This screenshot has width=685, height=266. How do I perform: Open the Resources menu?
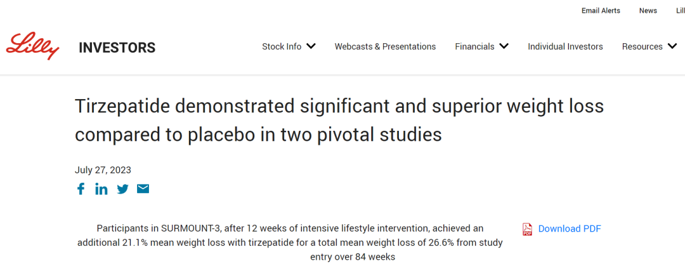point(642,46)
